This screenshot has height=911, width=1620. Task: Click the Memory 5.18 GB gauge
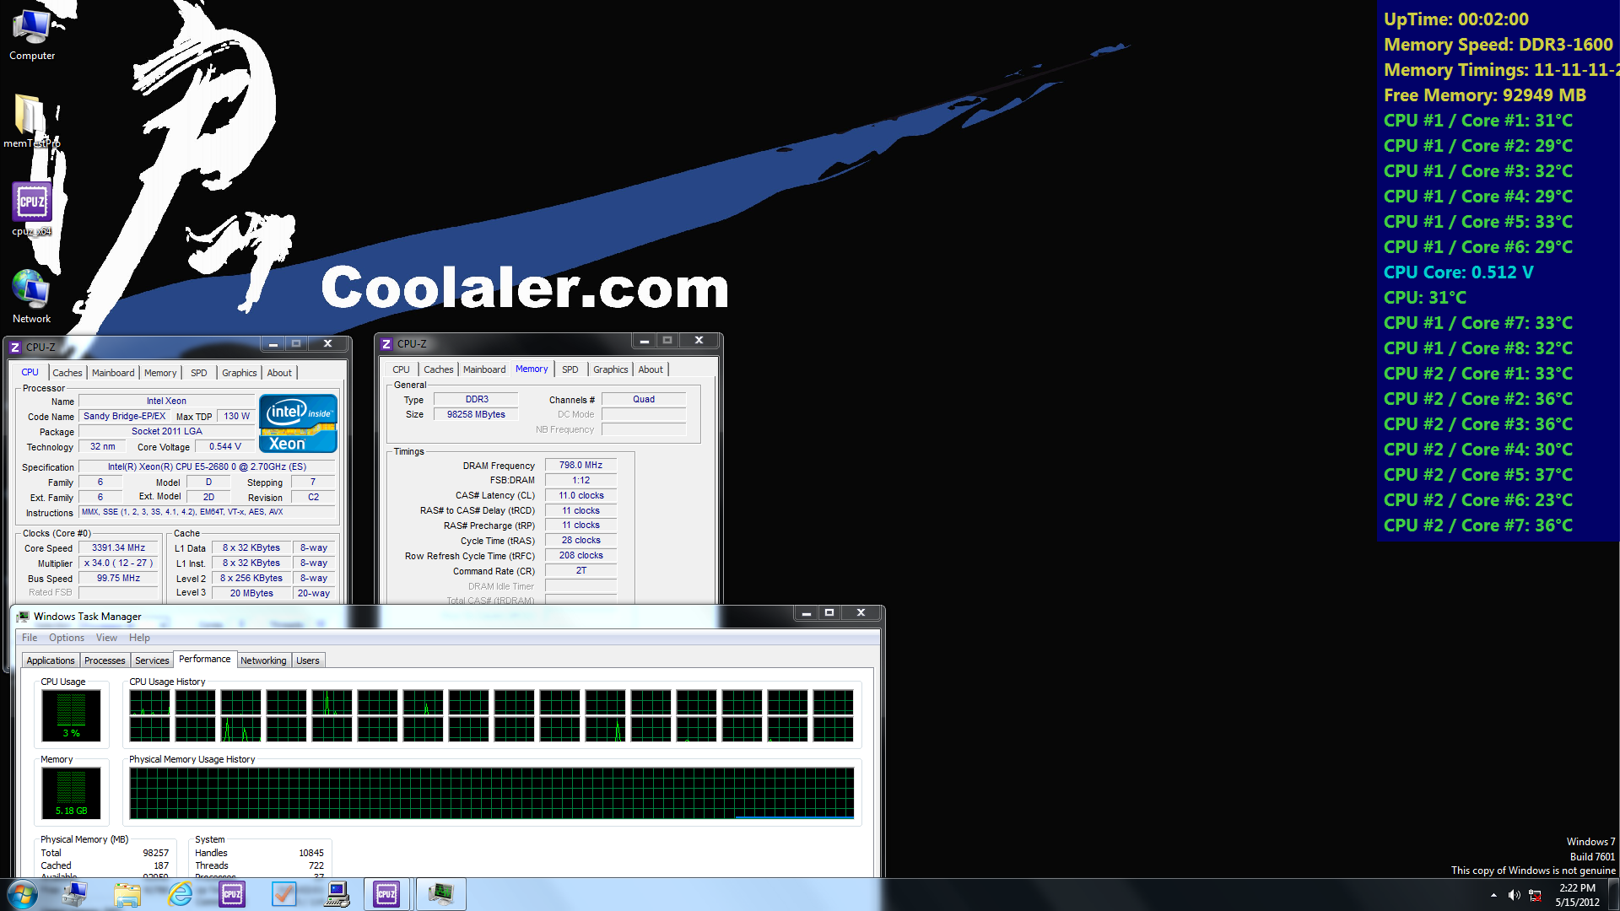(x=72, y=793)
